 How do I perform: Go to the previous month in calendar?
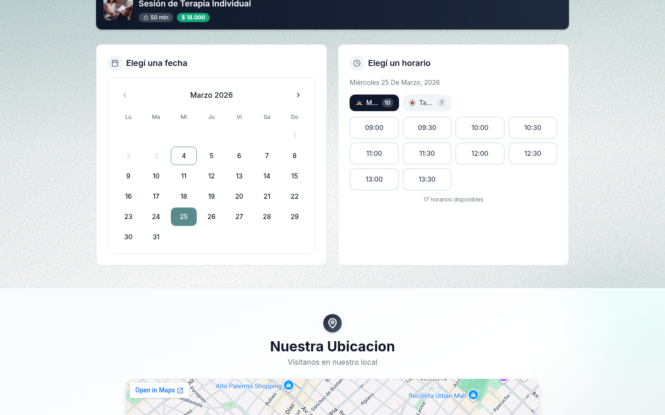(125, 95)
